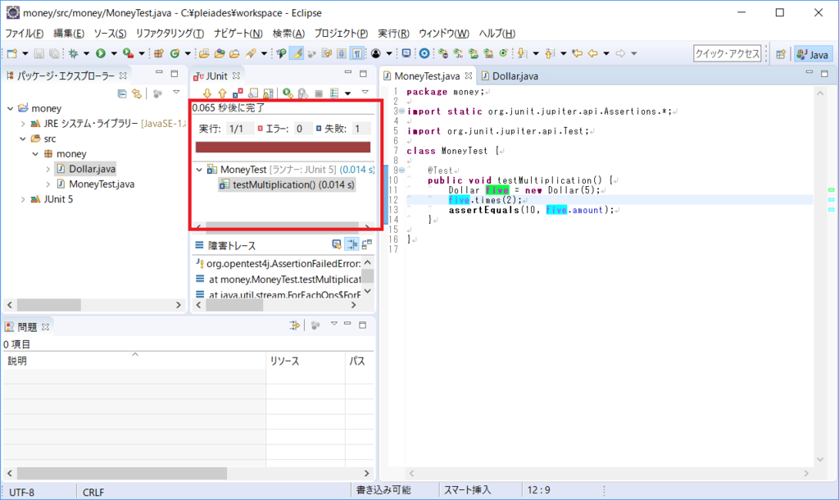Open the Debug button dropdown arrow
The image size is (839, 500).
point(86,53)
